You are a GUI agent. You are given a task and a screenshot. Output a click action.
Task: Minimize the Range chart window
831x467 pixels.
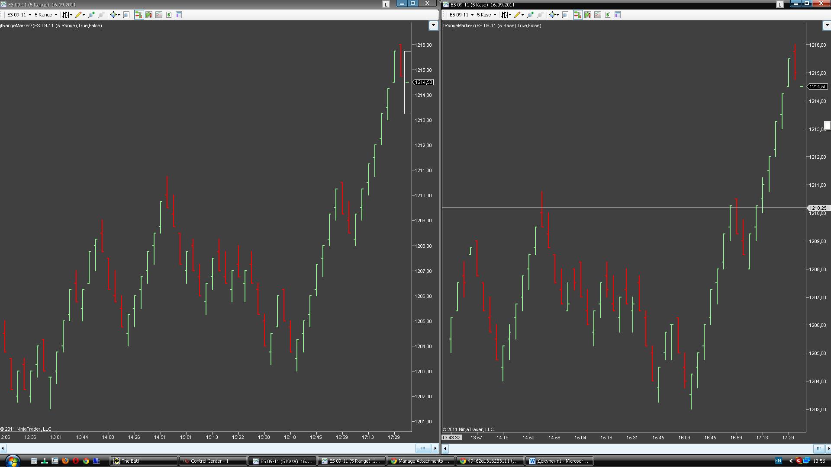(402, 3)
